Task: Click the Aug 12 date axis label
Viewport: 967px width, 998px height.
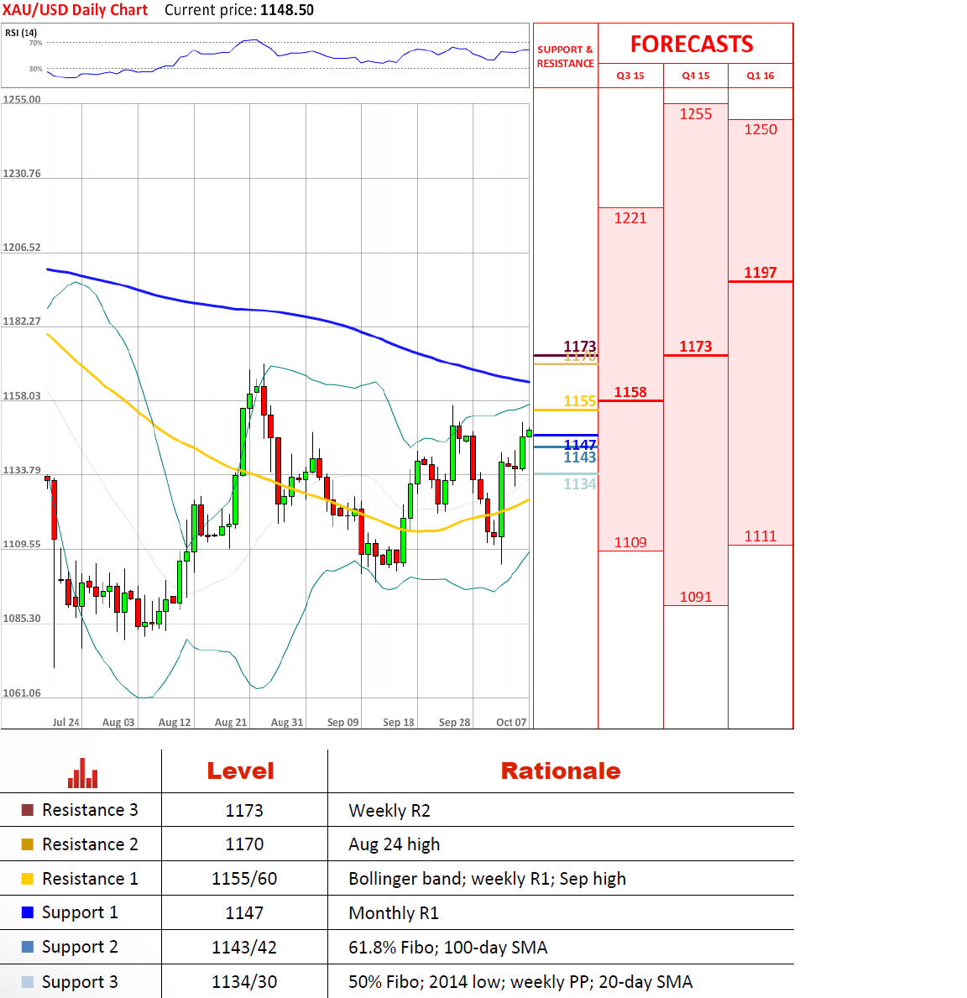Action: point(175,723)
